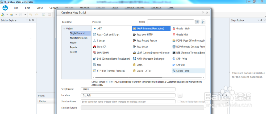Select Oracle - 2 Tier protocol

[142, 71]
